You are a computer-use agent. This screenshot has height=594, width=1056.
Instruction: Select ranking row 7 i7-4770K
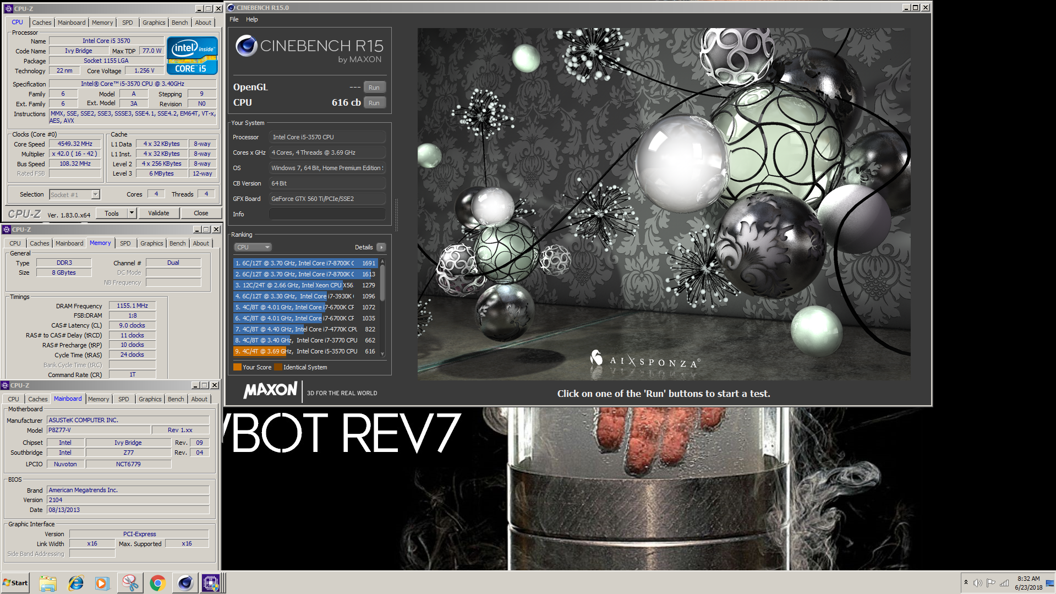(305, 329)
